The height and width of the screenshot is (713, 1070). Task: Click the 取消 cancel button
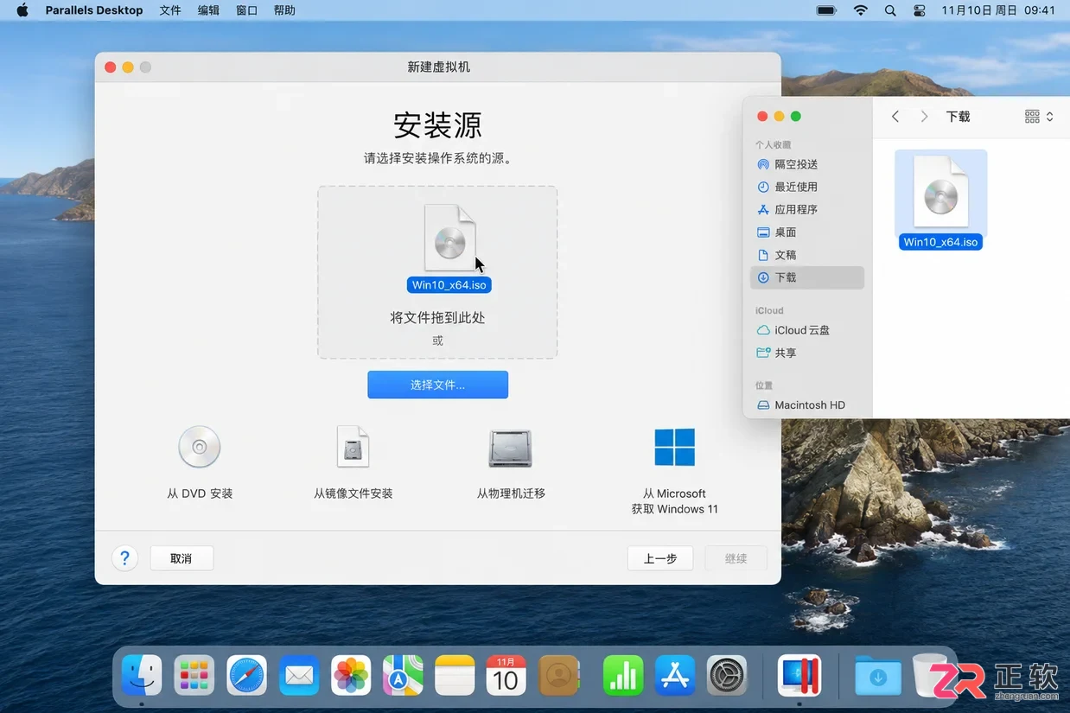point(182,558)
